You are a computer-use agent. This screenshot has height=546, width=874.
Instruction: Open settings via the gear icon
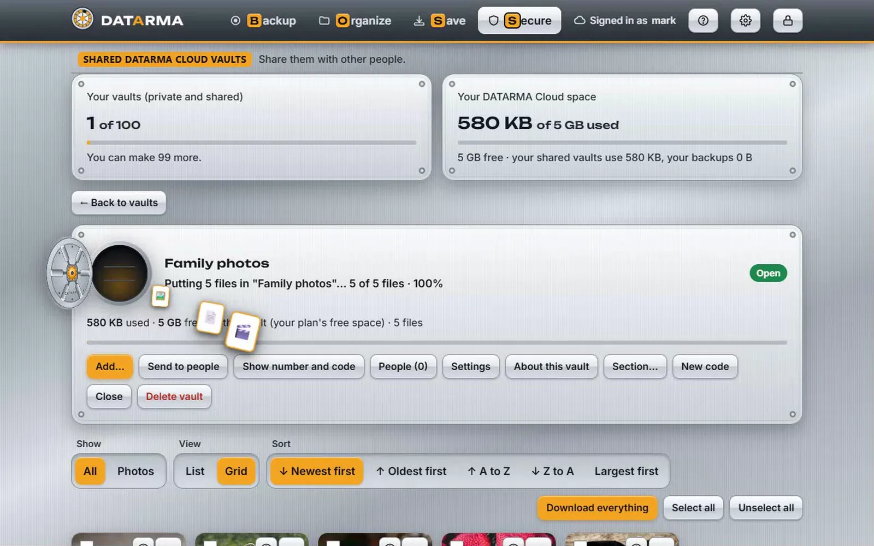[745, 21]
